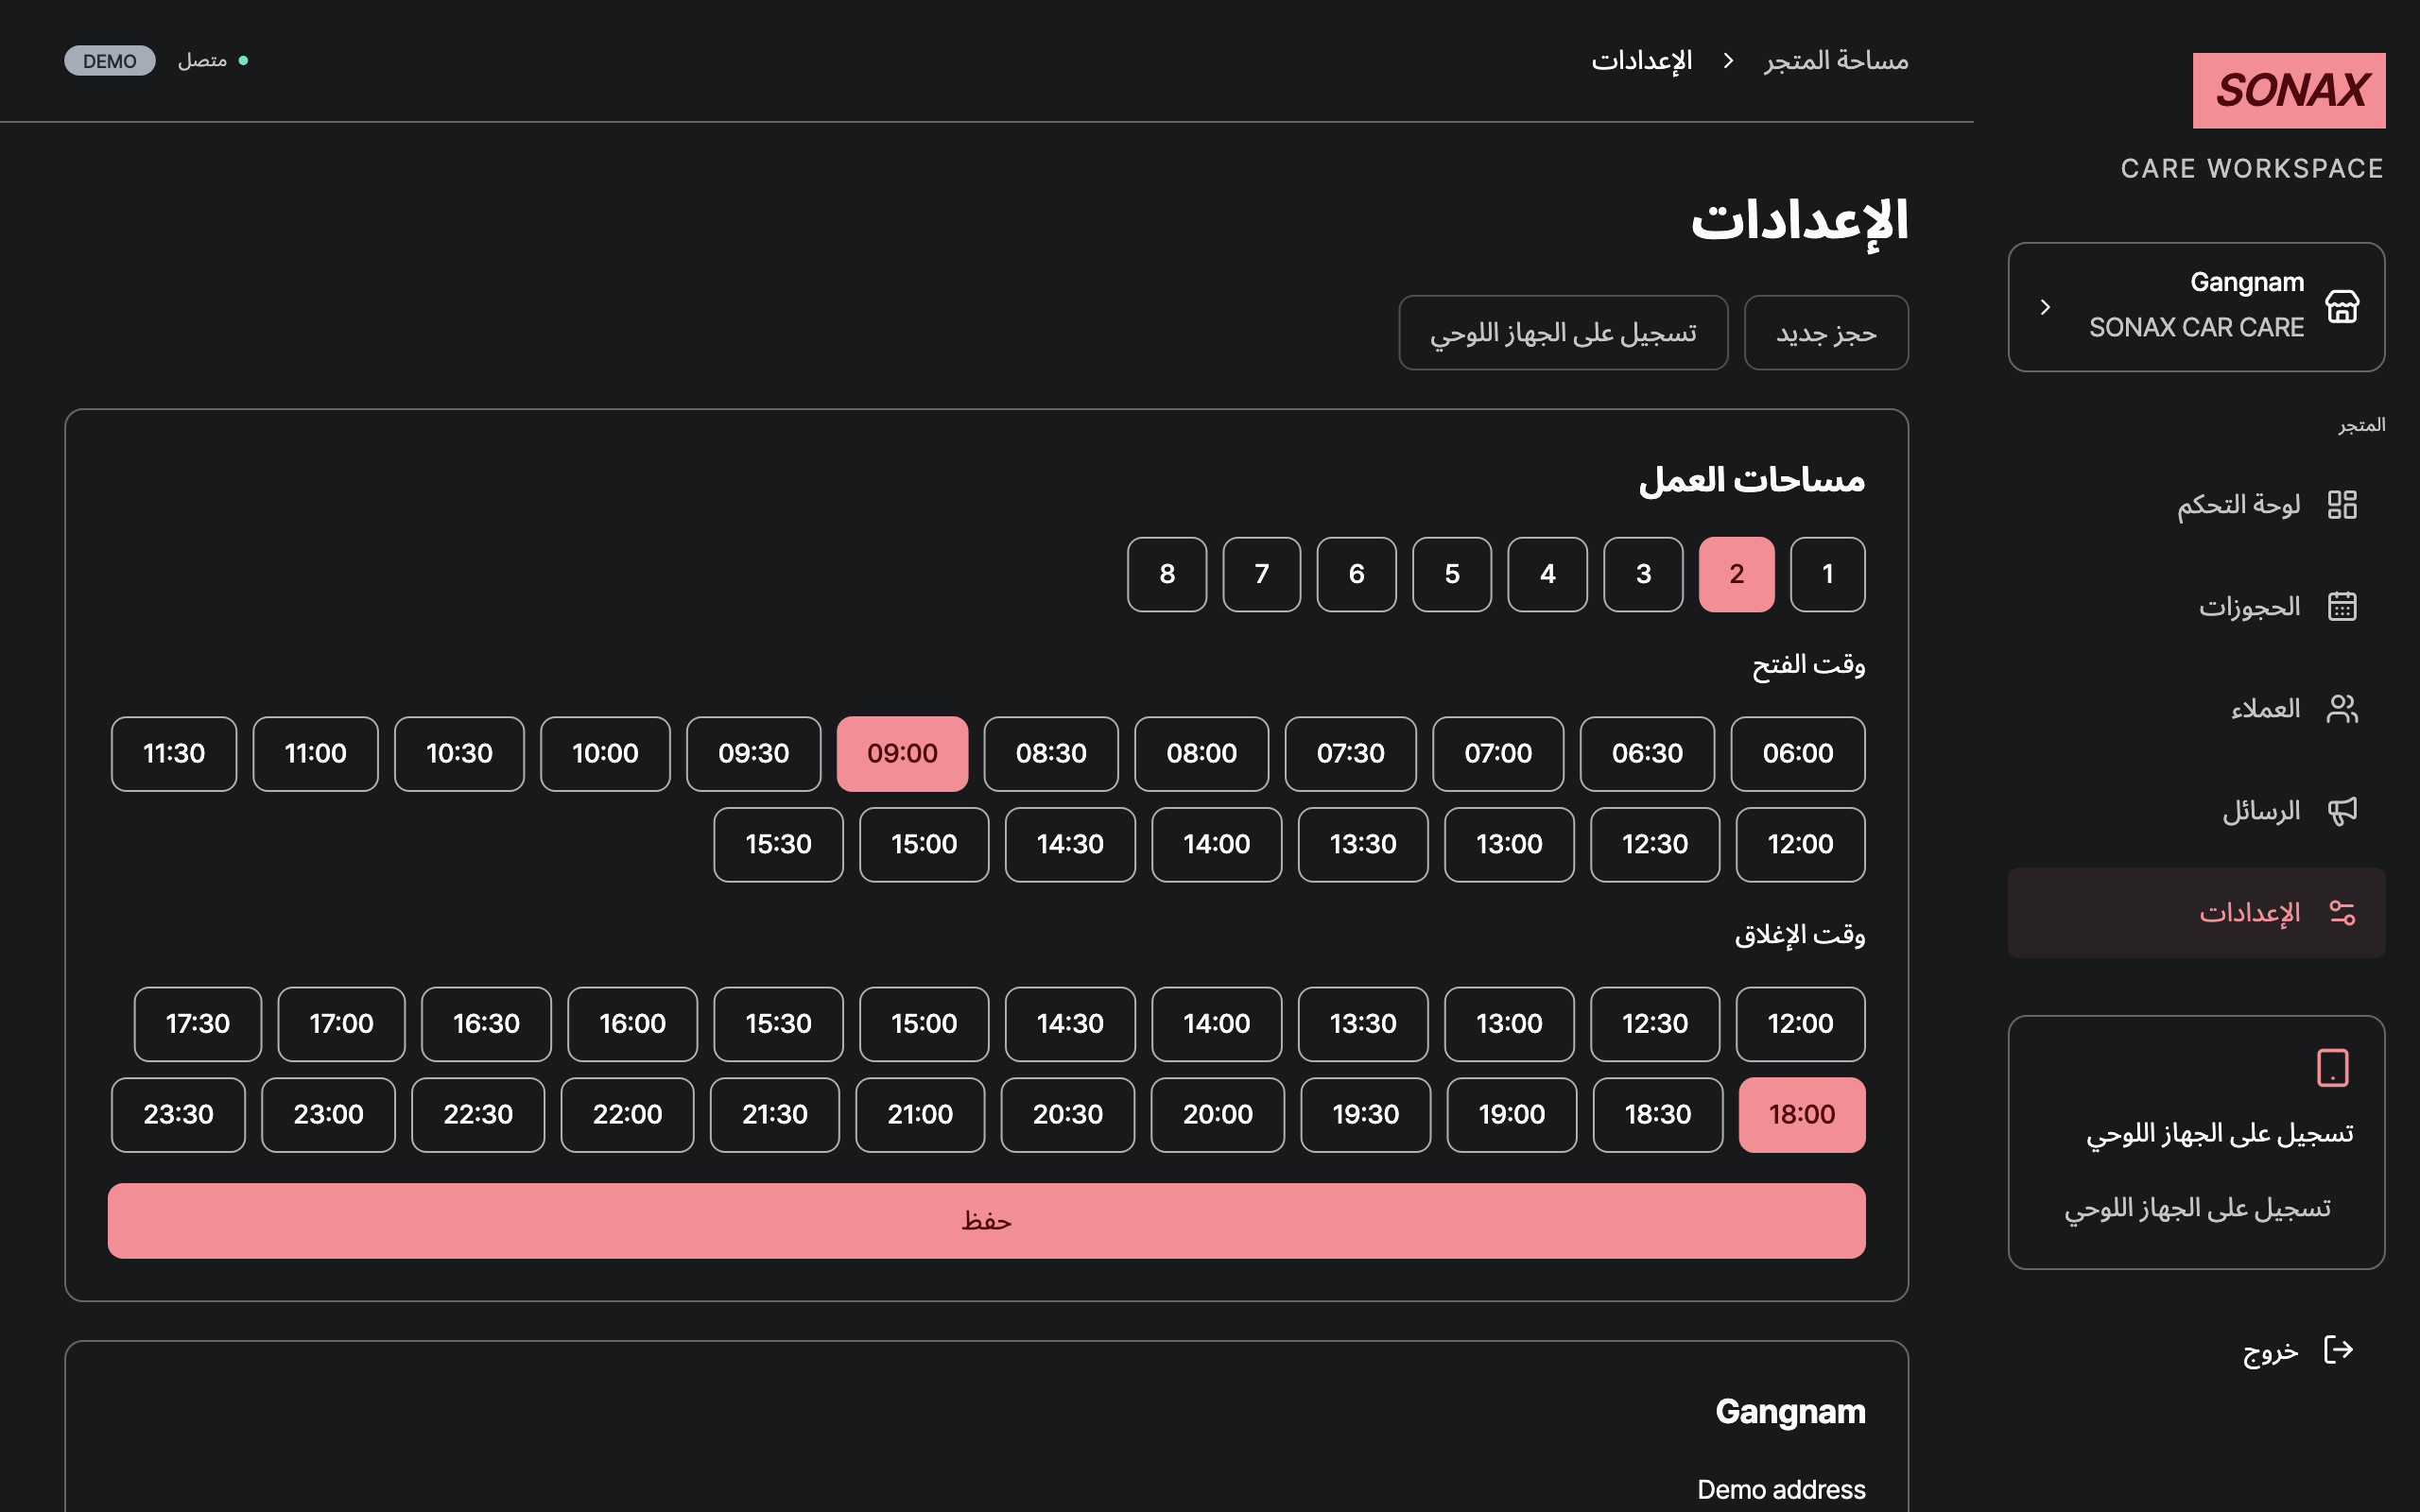Click the logout arrow icon
The image size is (2420, 1512).
pos(2338,1350)
